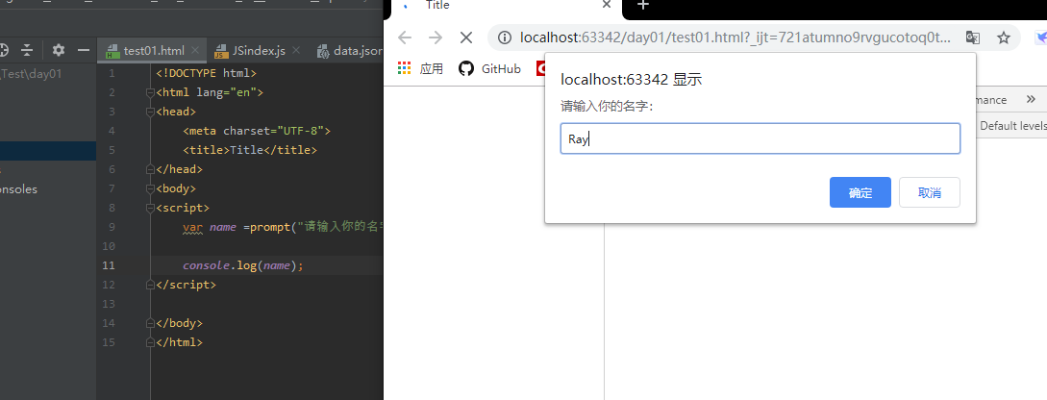Image resolution: width=1047 pixels, height=400 pixels.
Task: Click the meta charset="UTF-8" line
Action: (x=257, y=131)
